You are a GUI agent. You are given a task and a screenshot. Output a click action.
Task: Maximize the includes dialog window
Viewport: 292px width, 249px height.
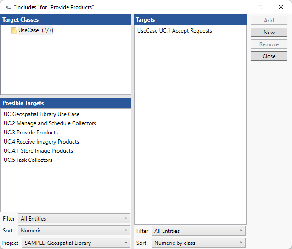[x=260, y=7]
